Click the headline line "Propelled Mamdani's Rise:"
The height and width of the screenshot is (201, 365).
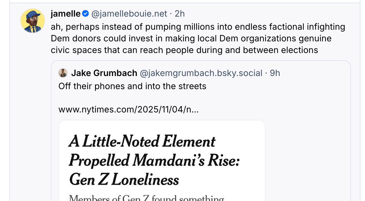pyautogui.click(x=154, y=161)
